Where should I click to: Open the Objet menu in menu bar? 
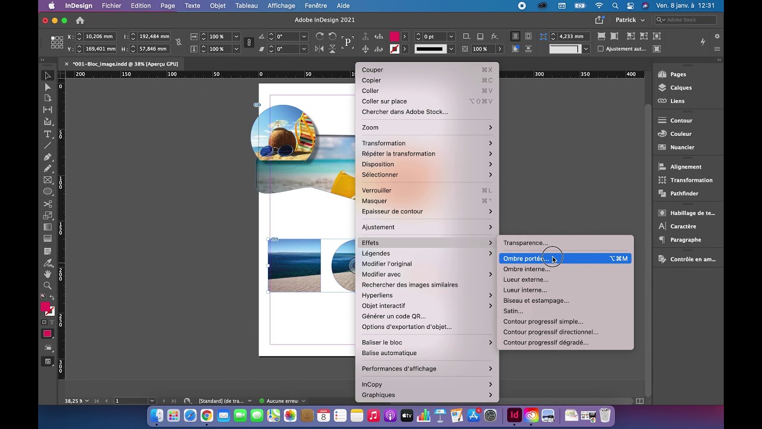218,6
